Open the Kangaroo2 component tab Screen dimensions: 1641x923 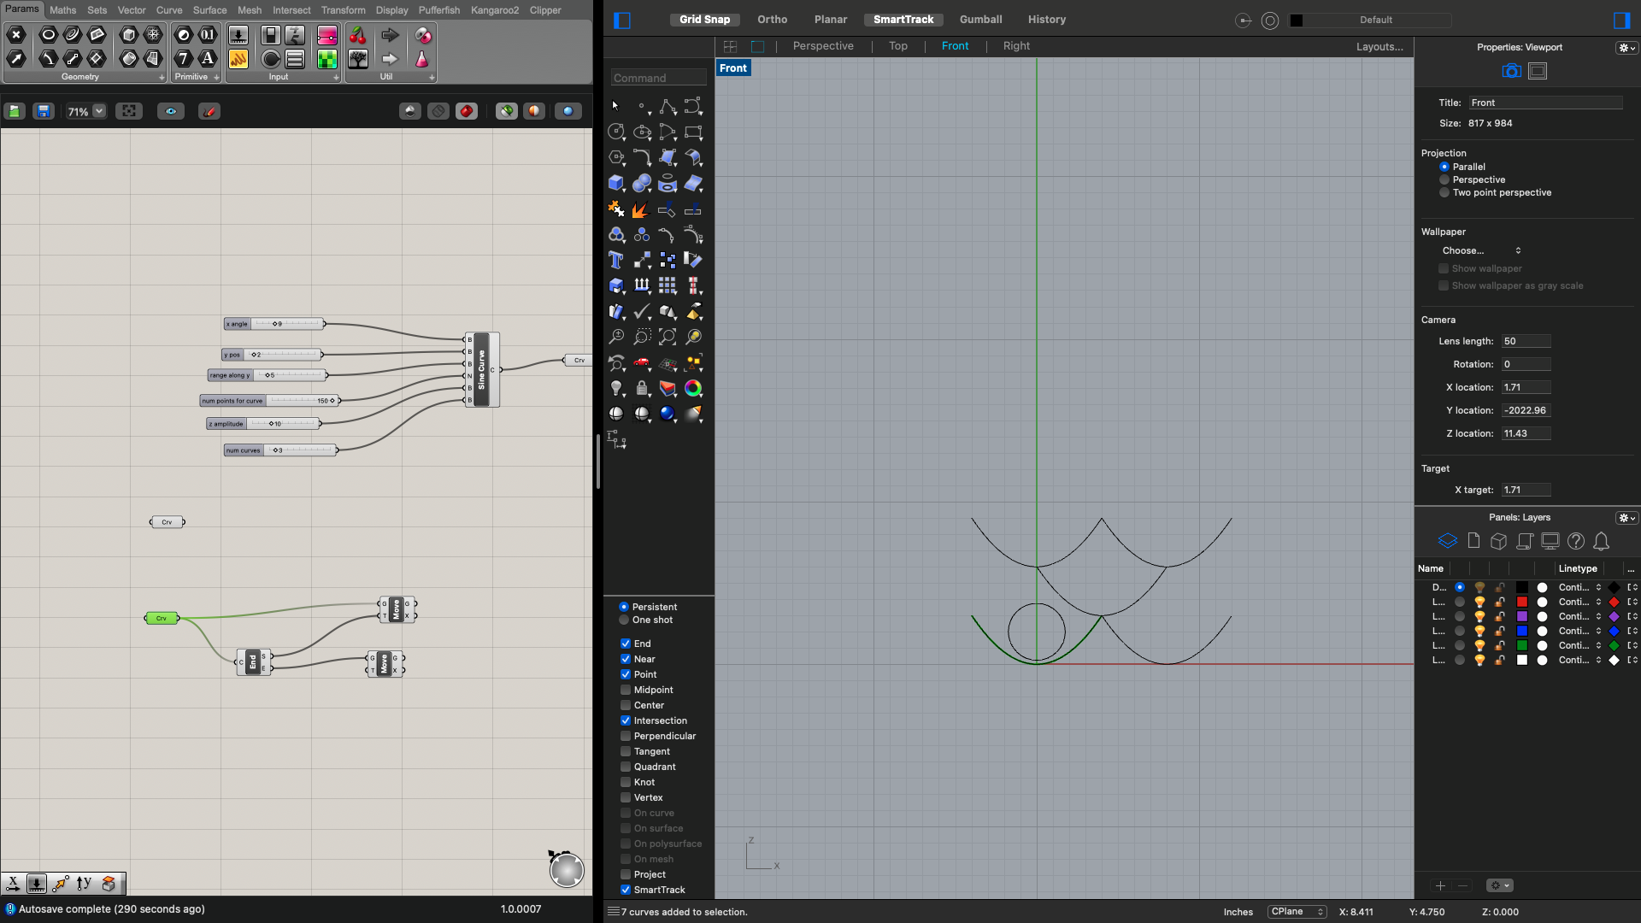(x=494, y=10)
